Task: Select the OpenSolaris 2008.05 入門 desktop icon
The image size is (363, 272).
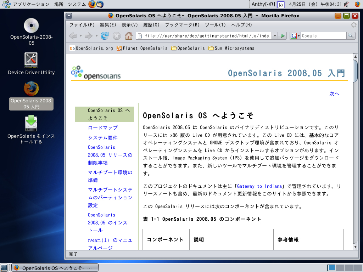Action: pos(31,95)
